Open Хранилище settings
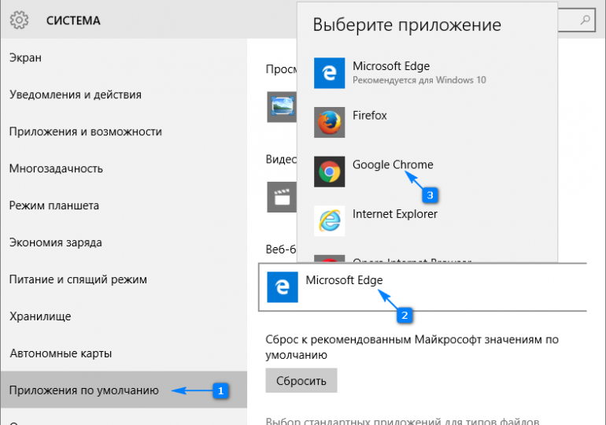This screenshot has width=606, height=425. click(x=40, y=316)
